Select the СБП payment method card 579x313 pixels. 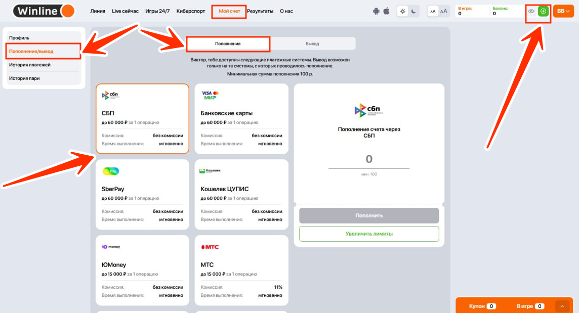(142, 119)
